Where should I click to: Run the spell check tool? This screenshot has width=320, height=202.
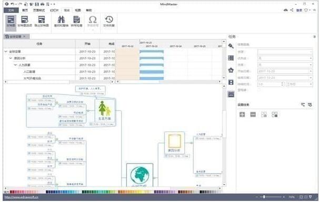[76, 22]
